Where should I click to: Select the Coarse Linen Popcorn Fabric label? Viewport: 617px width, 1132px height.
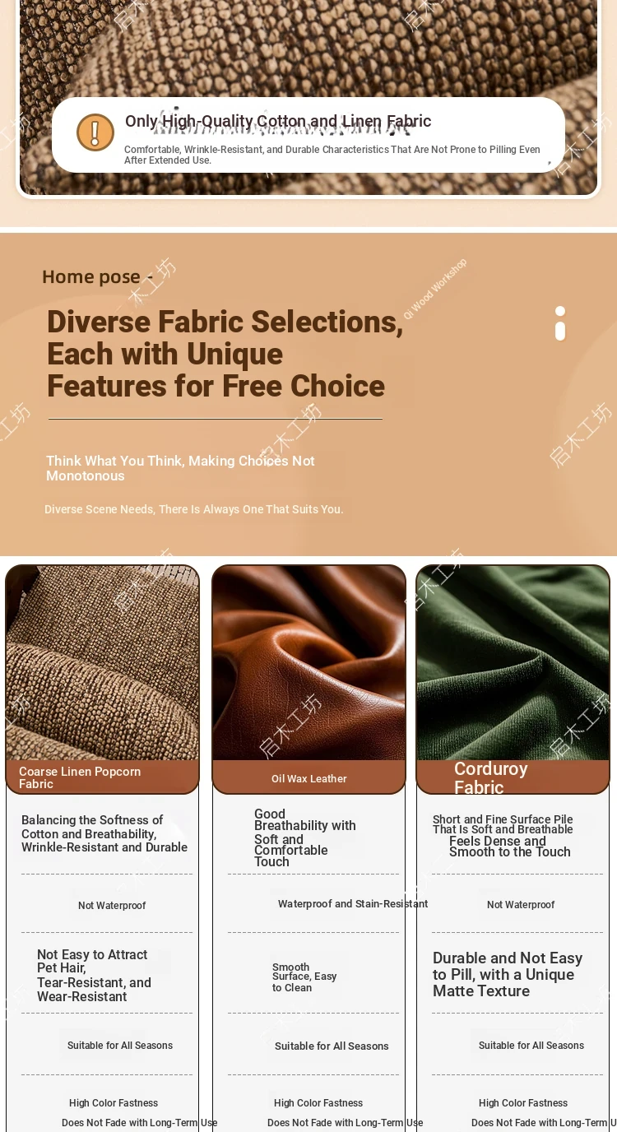coord(80,777)
